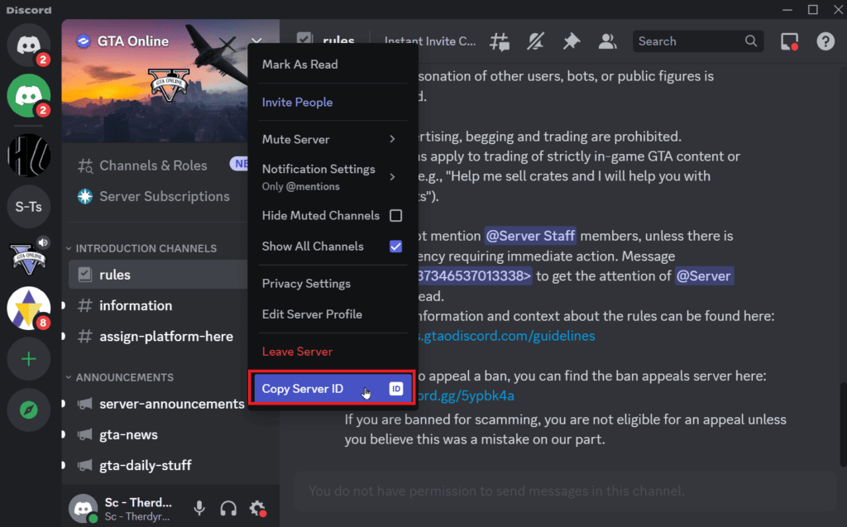Click the chat scrollbar thumb
Viewport: 847px width, 527px height.
click(x=843, y=424)
